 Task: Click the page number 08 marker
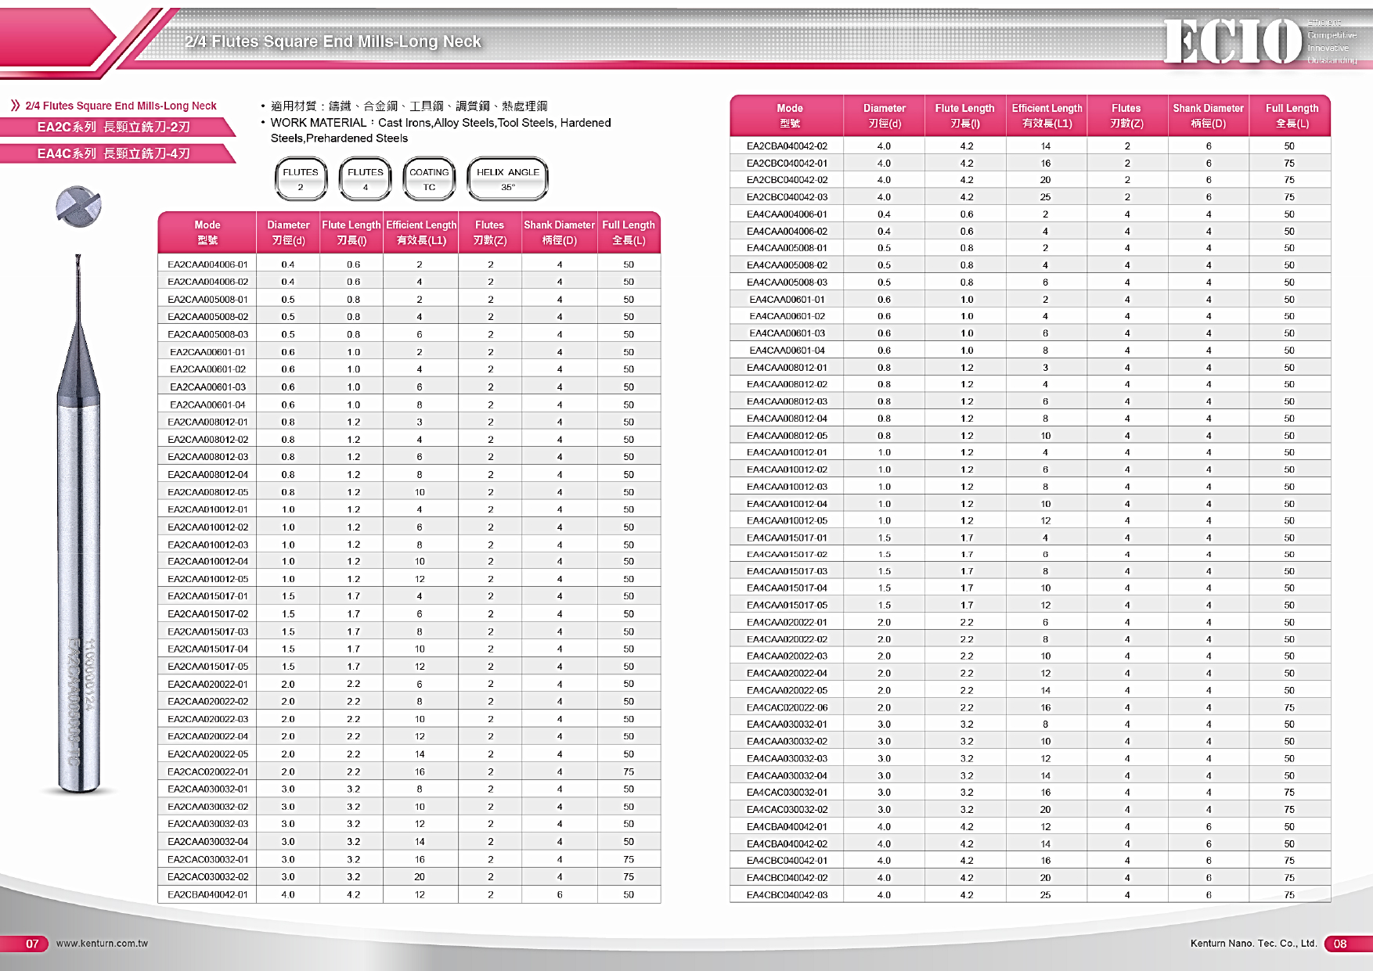click(x=1341, y=944)
